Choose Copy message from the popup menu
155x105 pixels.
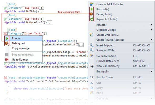click(21, 48)
